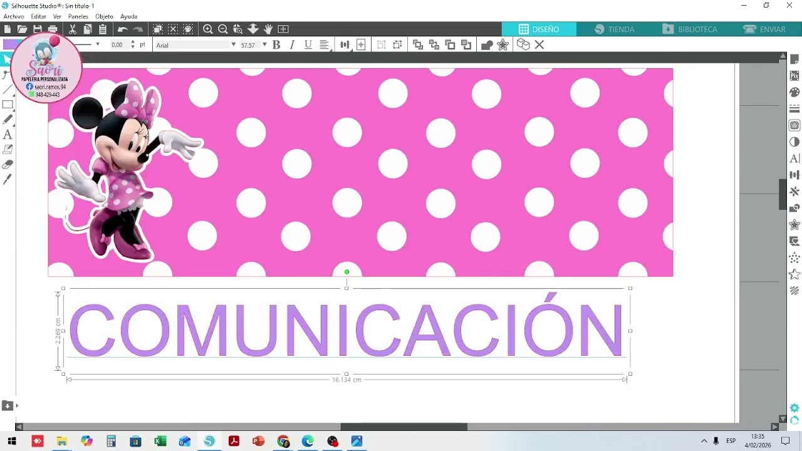Select the Text tool in left toolbar
Viewport: 802px width, 451px height.
pos(8,135)
